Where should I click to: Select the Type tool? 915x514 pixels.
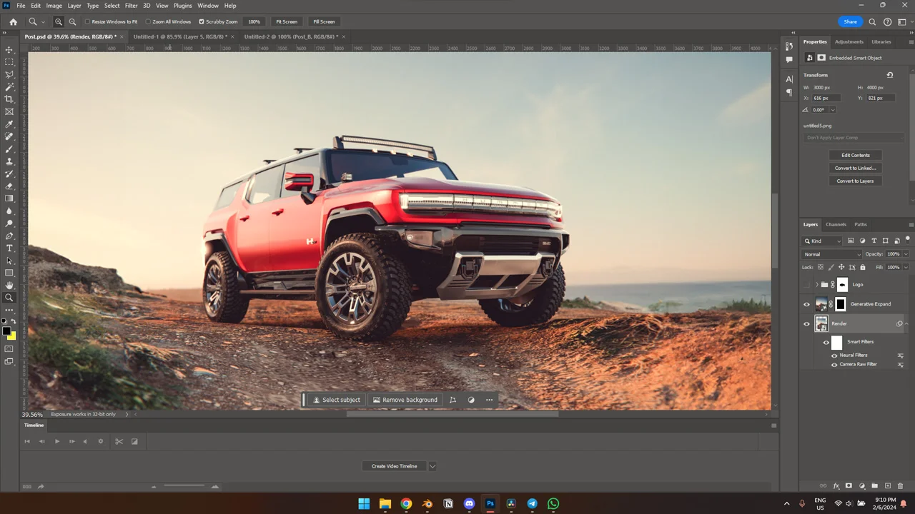(x=9, y=248)
